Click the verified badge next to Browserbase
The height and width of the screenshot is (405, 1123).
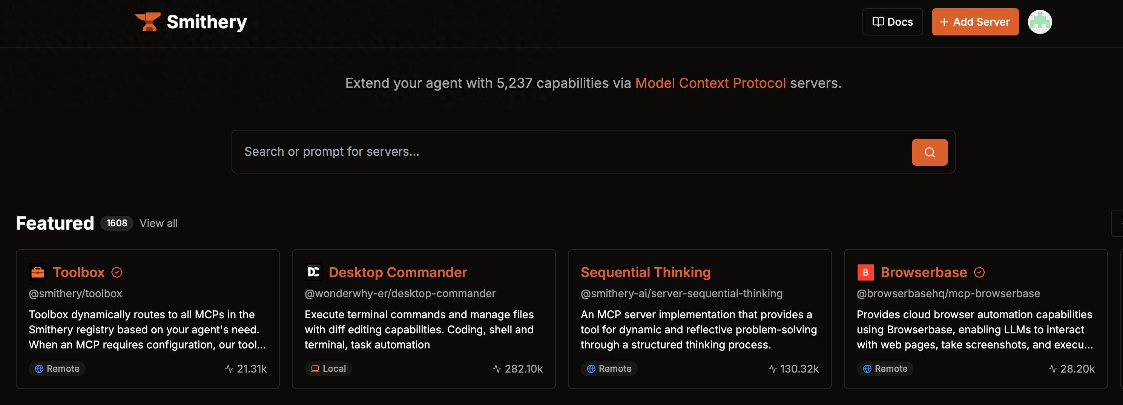pyautogui.click(x=979, y=273)
